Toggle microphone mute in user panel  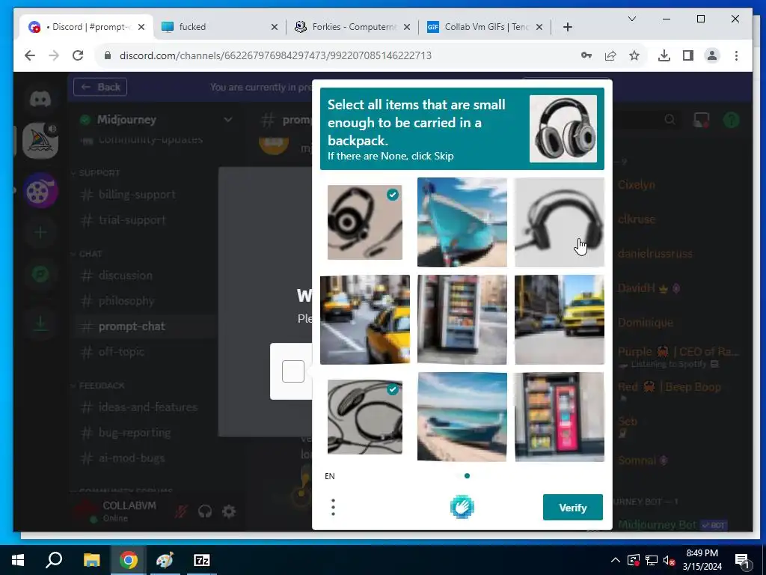[x=181, y=511]
